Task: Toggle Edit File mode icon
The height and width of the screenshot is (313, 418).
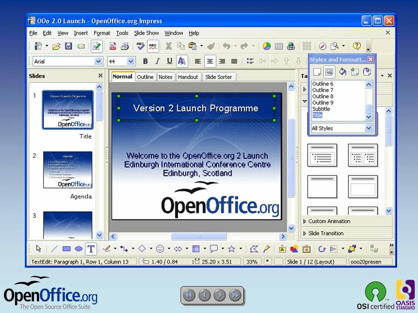Action: pos(97,46)
